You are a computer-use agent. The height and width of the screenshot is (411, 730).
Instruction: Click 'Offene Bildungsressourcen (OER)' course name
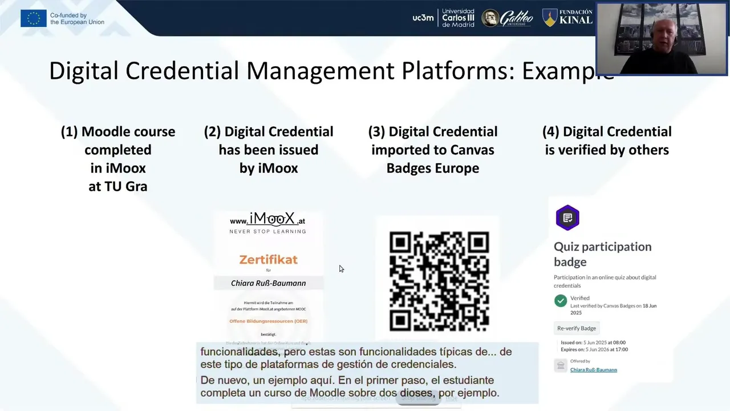coord(268,321)
